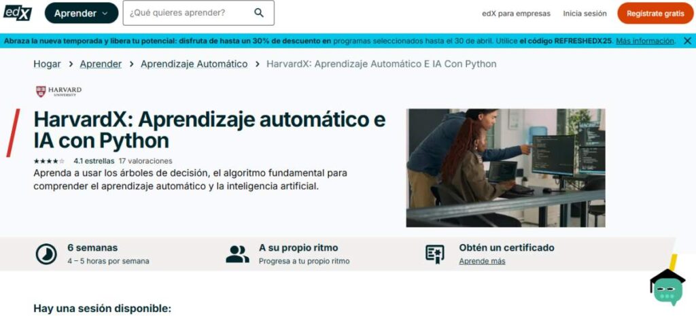Screen dimensions: 696x316
Task: Open the Aprender dropdown menu
Action: pyautogui.click(x=82, y=14)
